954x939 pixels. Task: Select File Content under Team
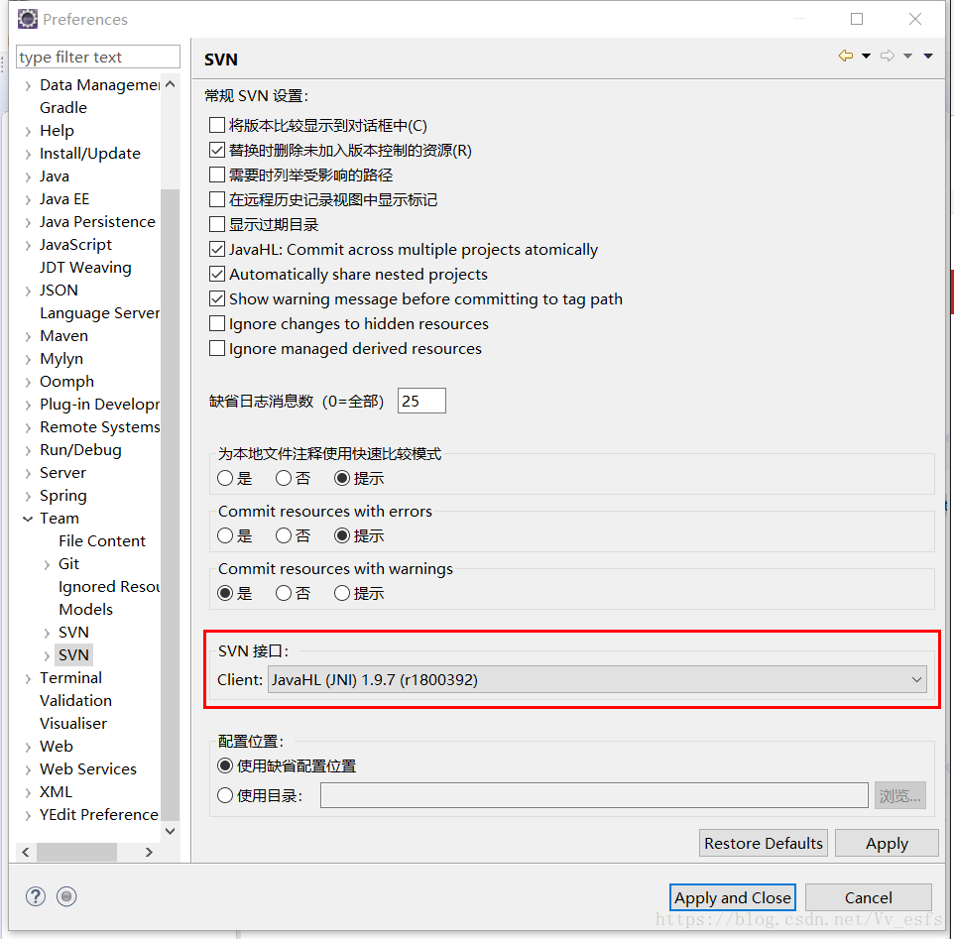coord(101,540)
